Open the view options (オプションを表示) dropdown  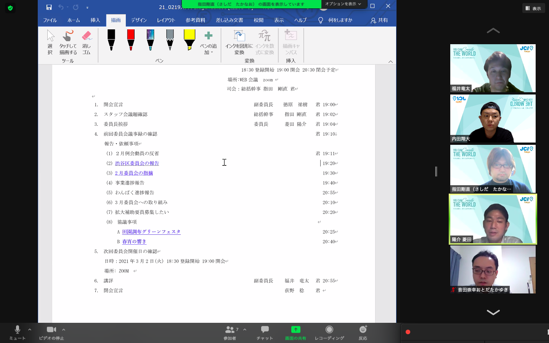pyautogui.click(x=343, y=4)
